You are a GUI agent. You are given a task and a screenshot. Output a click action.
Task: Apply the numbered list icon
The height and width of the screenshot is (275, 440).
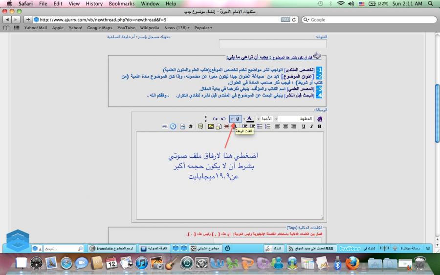click(x=267, y=127)
